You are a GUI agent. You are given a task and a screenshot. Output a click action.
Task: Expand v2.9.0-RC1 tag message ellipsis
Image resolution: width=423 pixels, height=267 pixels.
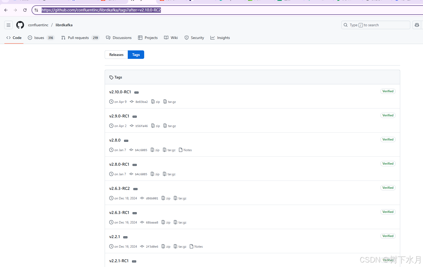pyautogui.click(x=135, y=117)
